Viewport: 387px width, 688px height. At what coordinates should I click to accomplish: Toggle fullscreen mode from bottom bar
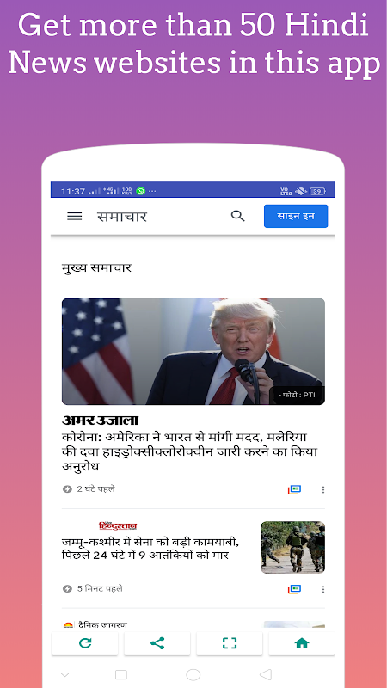pos(230,643)
